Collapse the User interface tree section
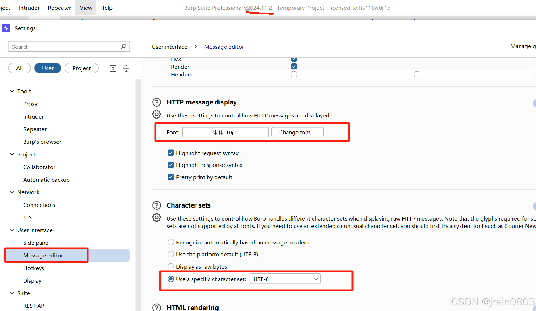 click(12, 230)
